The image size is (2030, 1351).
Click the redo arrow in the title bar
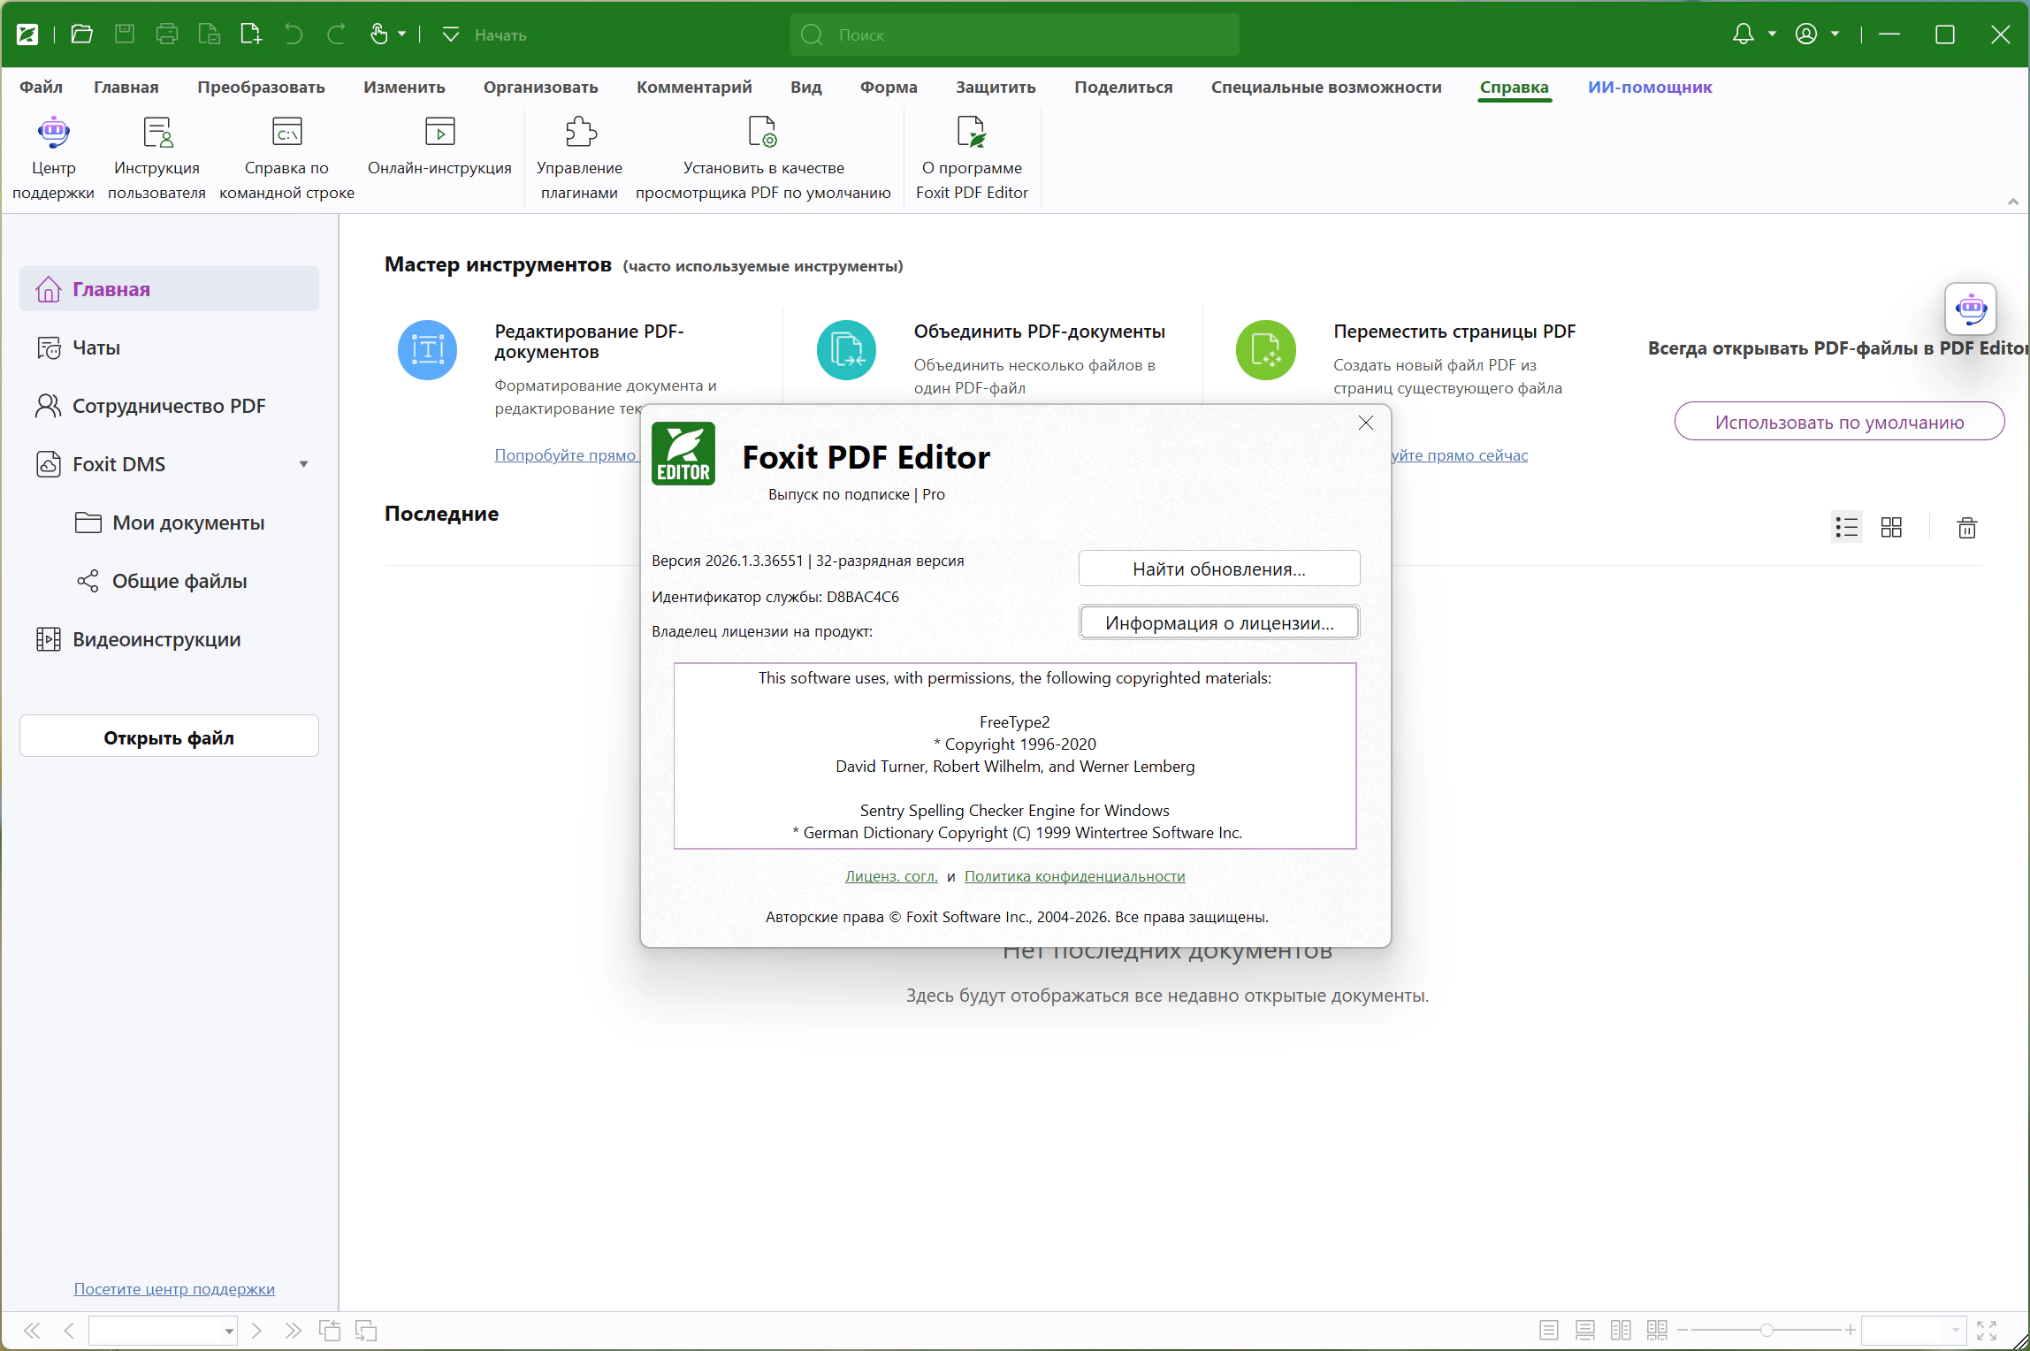coord(336,34)
